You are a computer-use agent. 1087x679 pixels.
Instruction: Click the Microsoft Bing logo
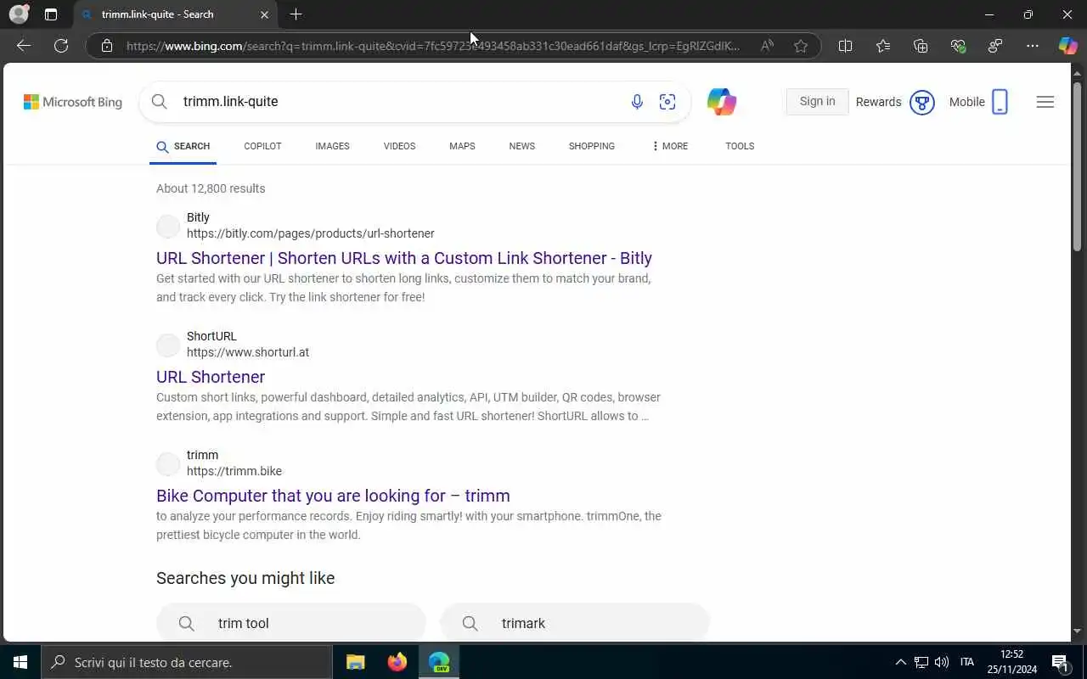(x=73, y=102)
